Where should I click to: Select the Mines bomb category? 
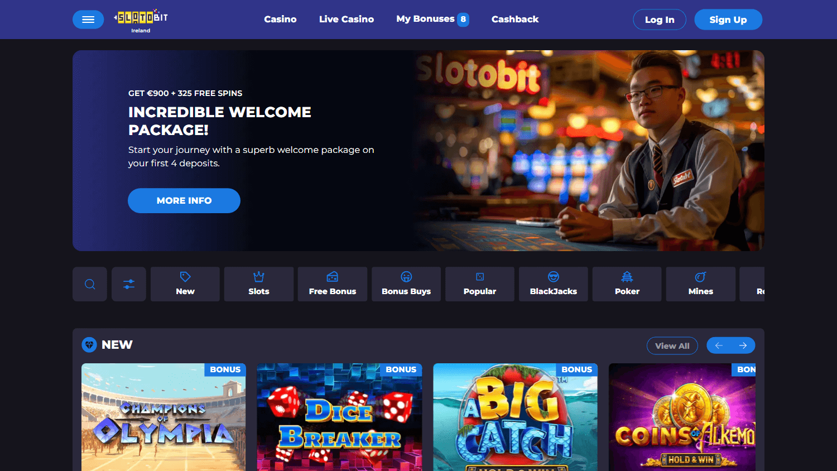[701, 284]
